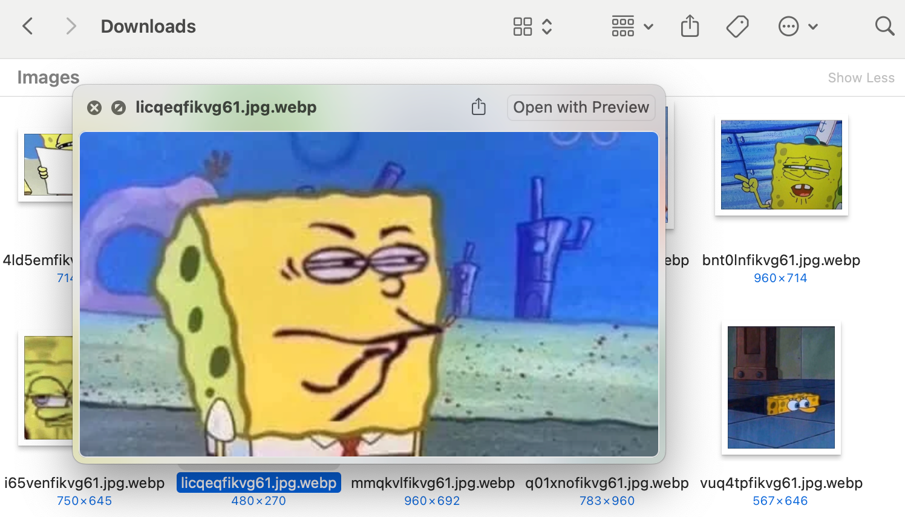Go back with the back arrow
Screen dimensions: 905x517
click(x=27, y=26)
